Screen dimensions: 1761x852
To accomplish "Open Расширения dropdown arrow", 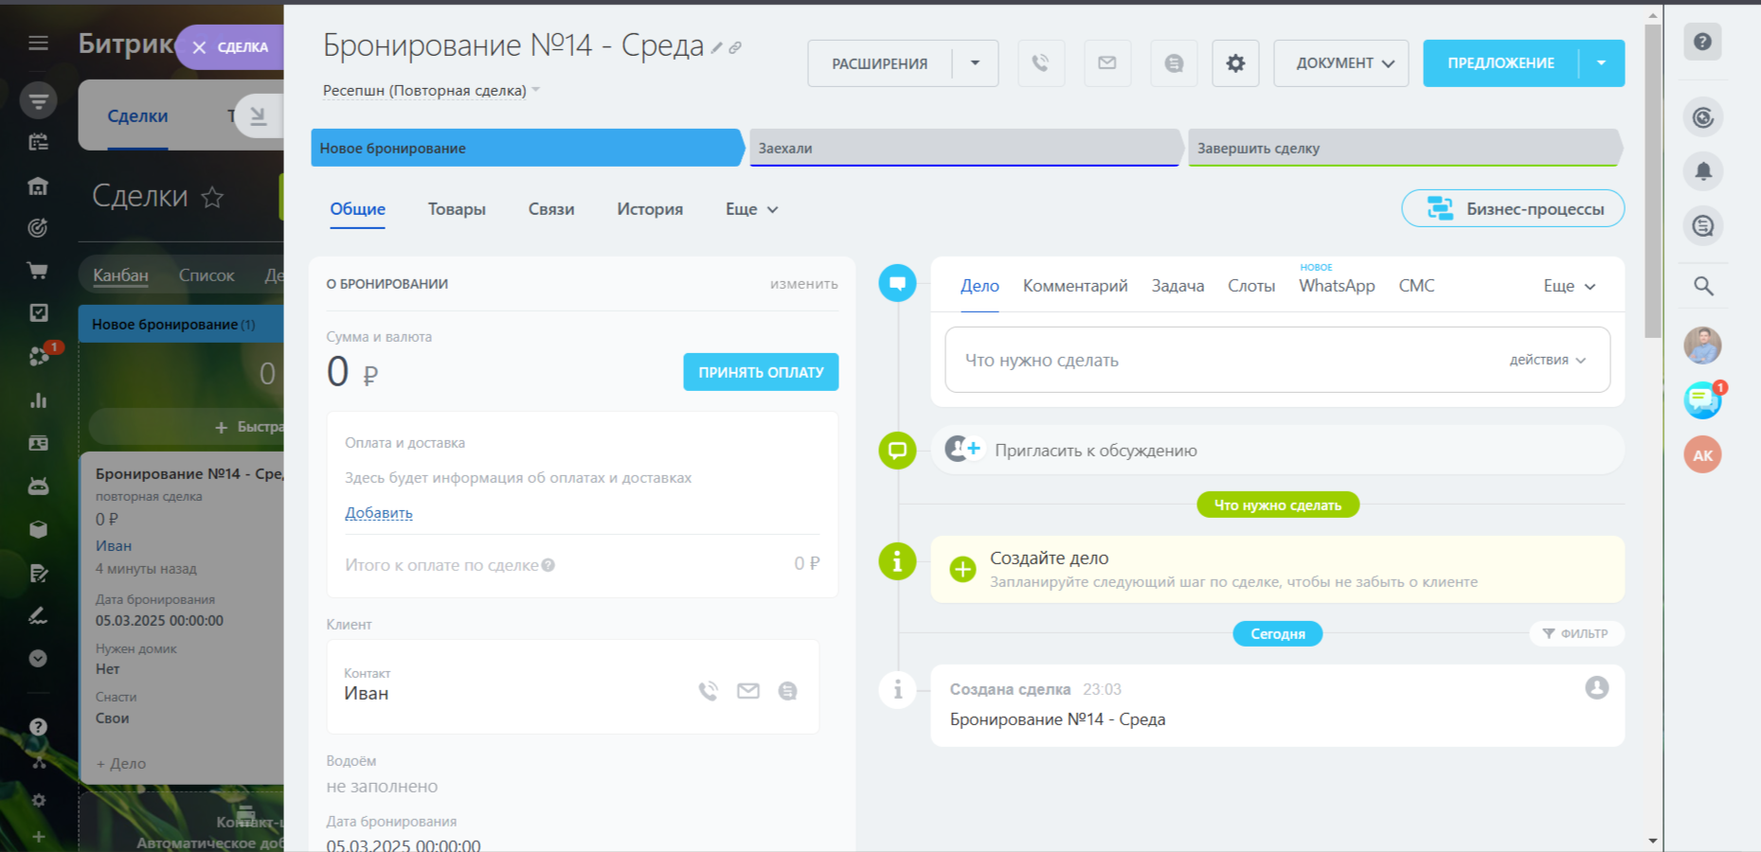I will point(975,63).
